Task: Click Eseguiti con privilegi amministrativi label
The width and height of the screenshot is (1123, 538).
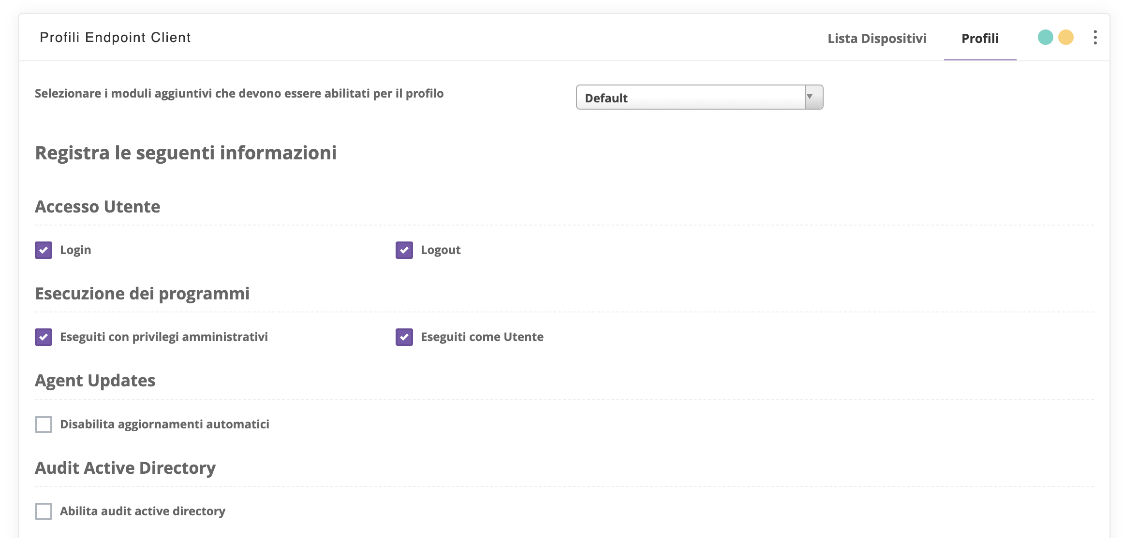Action: coord(163,337)
